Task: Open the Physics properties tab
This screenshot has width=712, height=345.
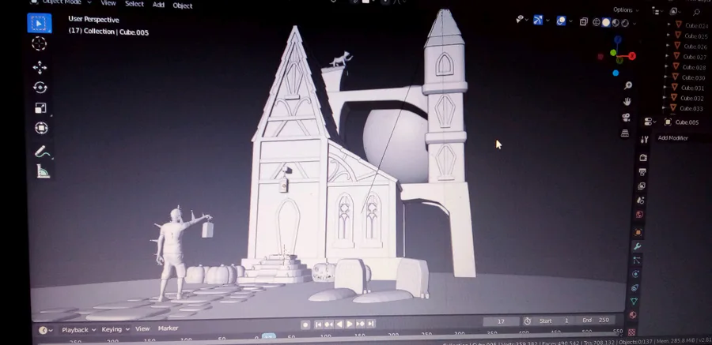Action: (635, 274)
